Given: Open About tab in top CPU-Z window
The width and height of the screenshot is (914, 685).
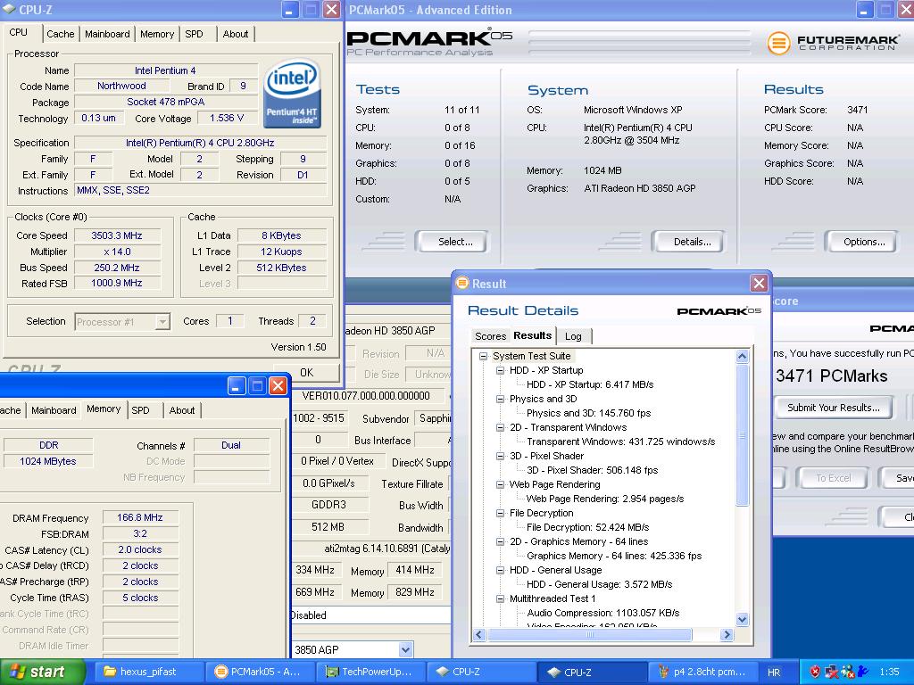Looking at the screenshot, I should click(x=236, y=34).
